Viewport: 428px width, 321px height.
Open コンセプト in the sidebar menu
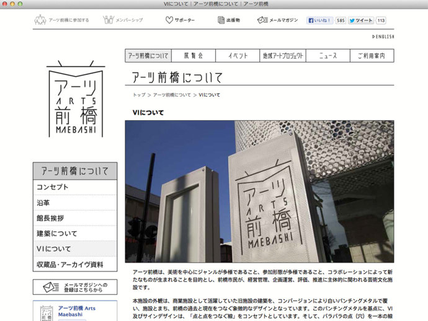[x=75, y=187]
